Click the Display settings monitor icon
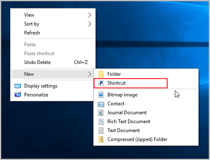The height and width of the screenshot is (160, 210). (x=18, y=86)
